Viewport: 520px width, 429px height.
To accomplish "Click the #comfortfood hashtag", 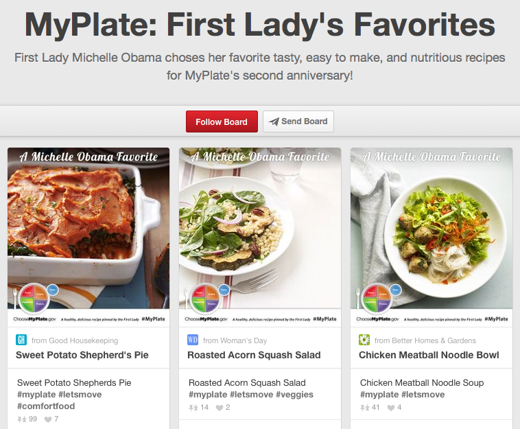I will coord(46,406).
